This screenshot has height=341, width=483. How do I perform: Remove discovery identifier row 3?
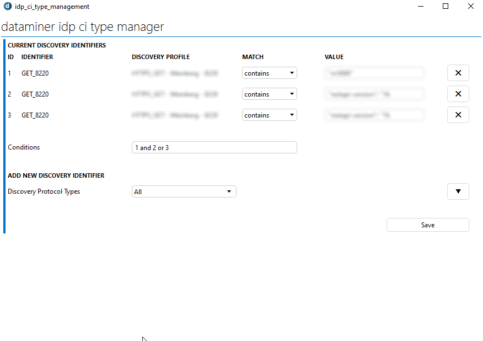(x=458, y=115)
